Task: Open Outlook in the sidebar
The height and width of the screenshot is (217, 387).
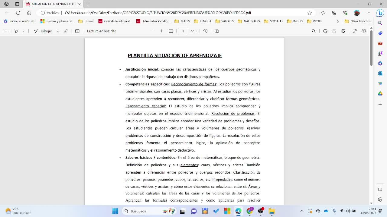Action: [x=380, y=74]
